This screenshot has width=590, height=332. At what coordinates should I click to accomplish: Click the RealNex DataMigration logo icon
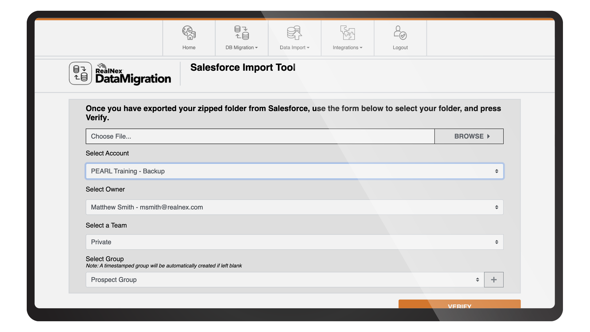coord(81,73)
